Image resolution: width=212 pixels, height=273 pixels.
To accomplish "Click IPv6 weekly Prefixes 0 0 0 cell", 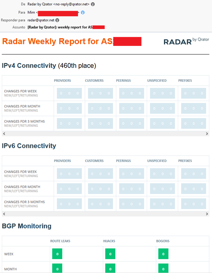I will pos(194,173).
